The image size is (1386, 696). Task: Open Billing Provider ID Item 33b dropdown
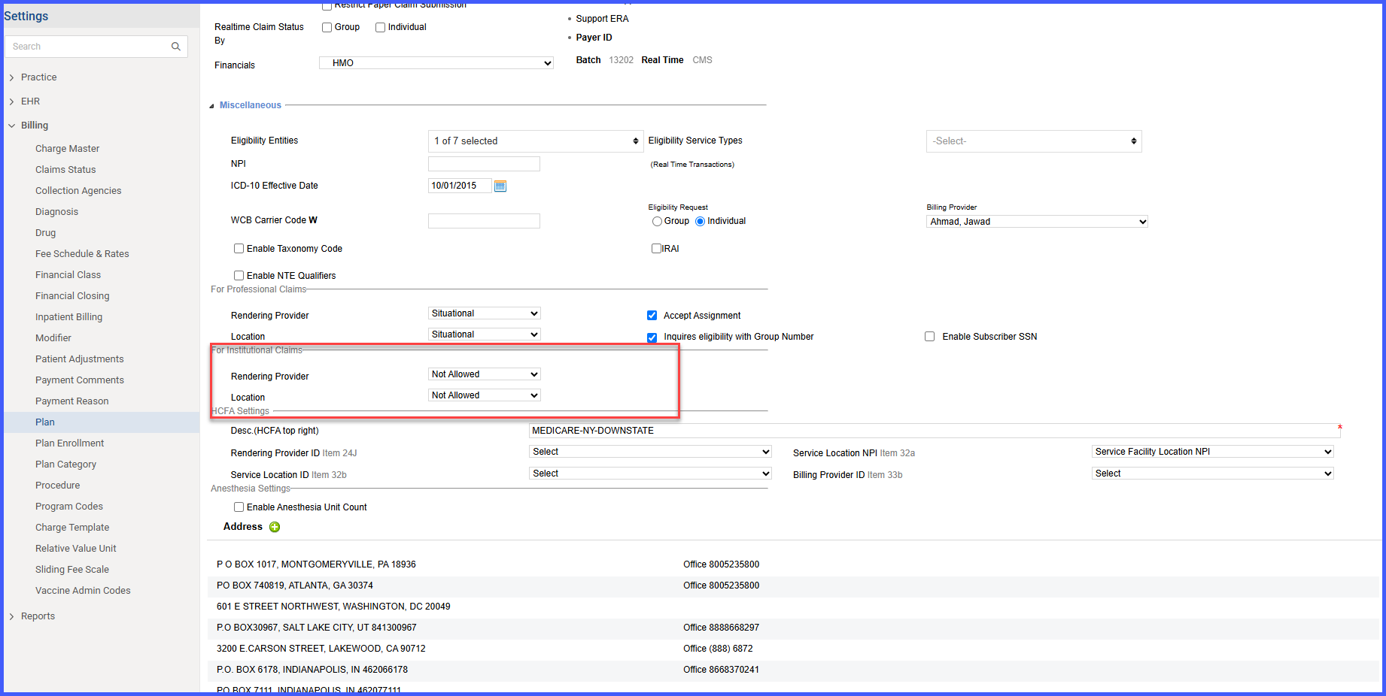pyautogui.click(x=1213, y=474)
